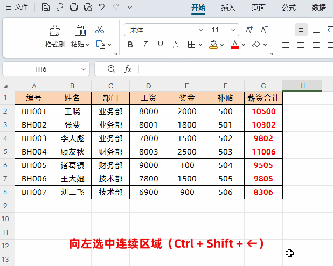Switch to the 数据 tab
The height and width of the screenshot is (266, 333).
tap(319, 8)
